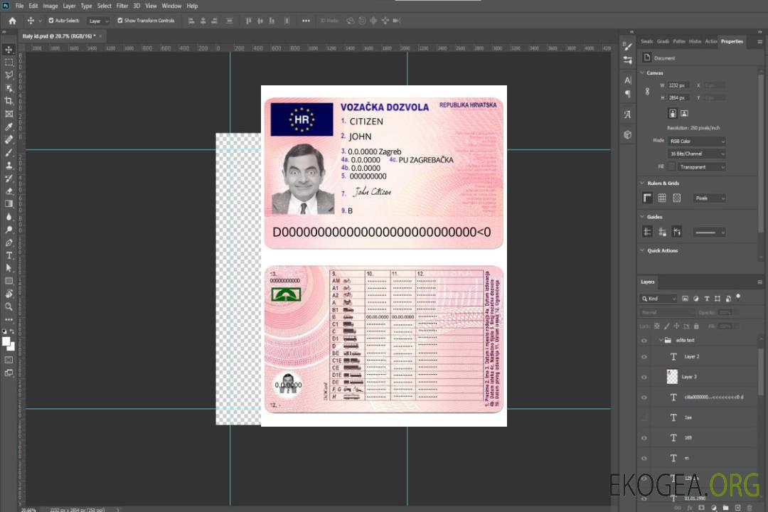Open the guide line style dropdown

(709, 233)
